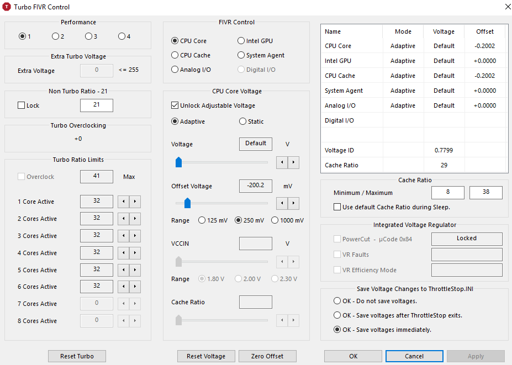The height and width of the screenshot is (365, 512).
Task: Click the Offset Voltage slider thumb
Action: point(187,203)
